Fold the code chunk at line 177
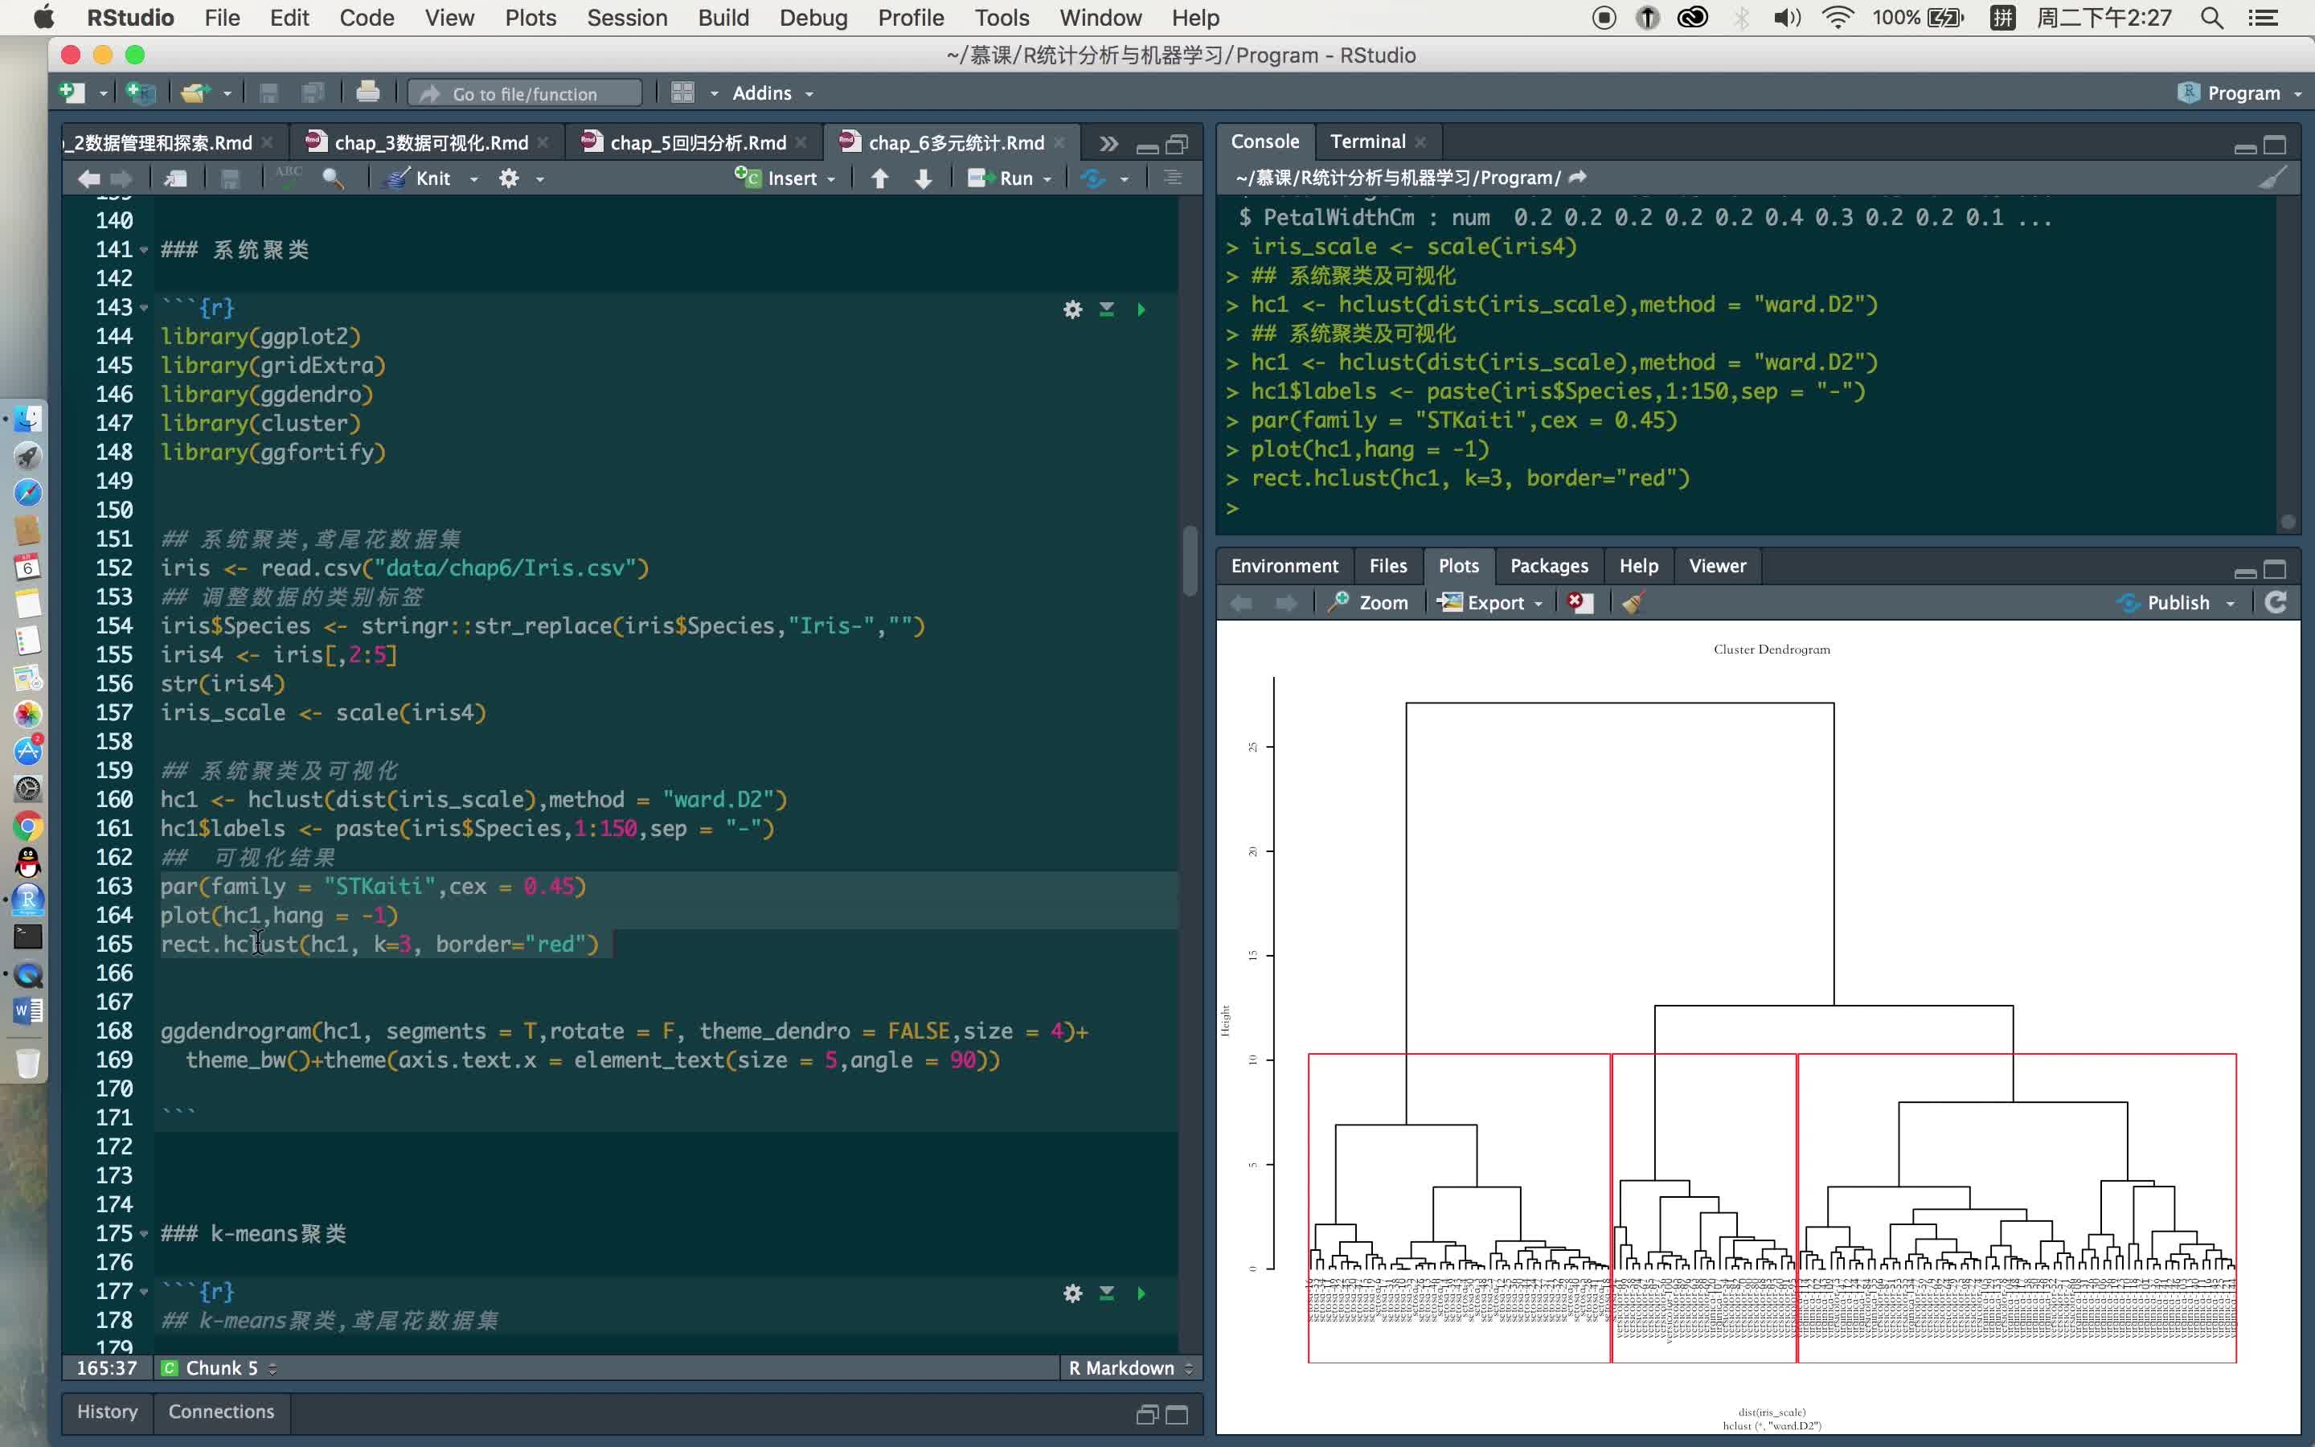The width and height of the screenshot is (2315, 1447). click(144, 1292)
